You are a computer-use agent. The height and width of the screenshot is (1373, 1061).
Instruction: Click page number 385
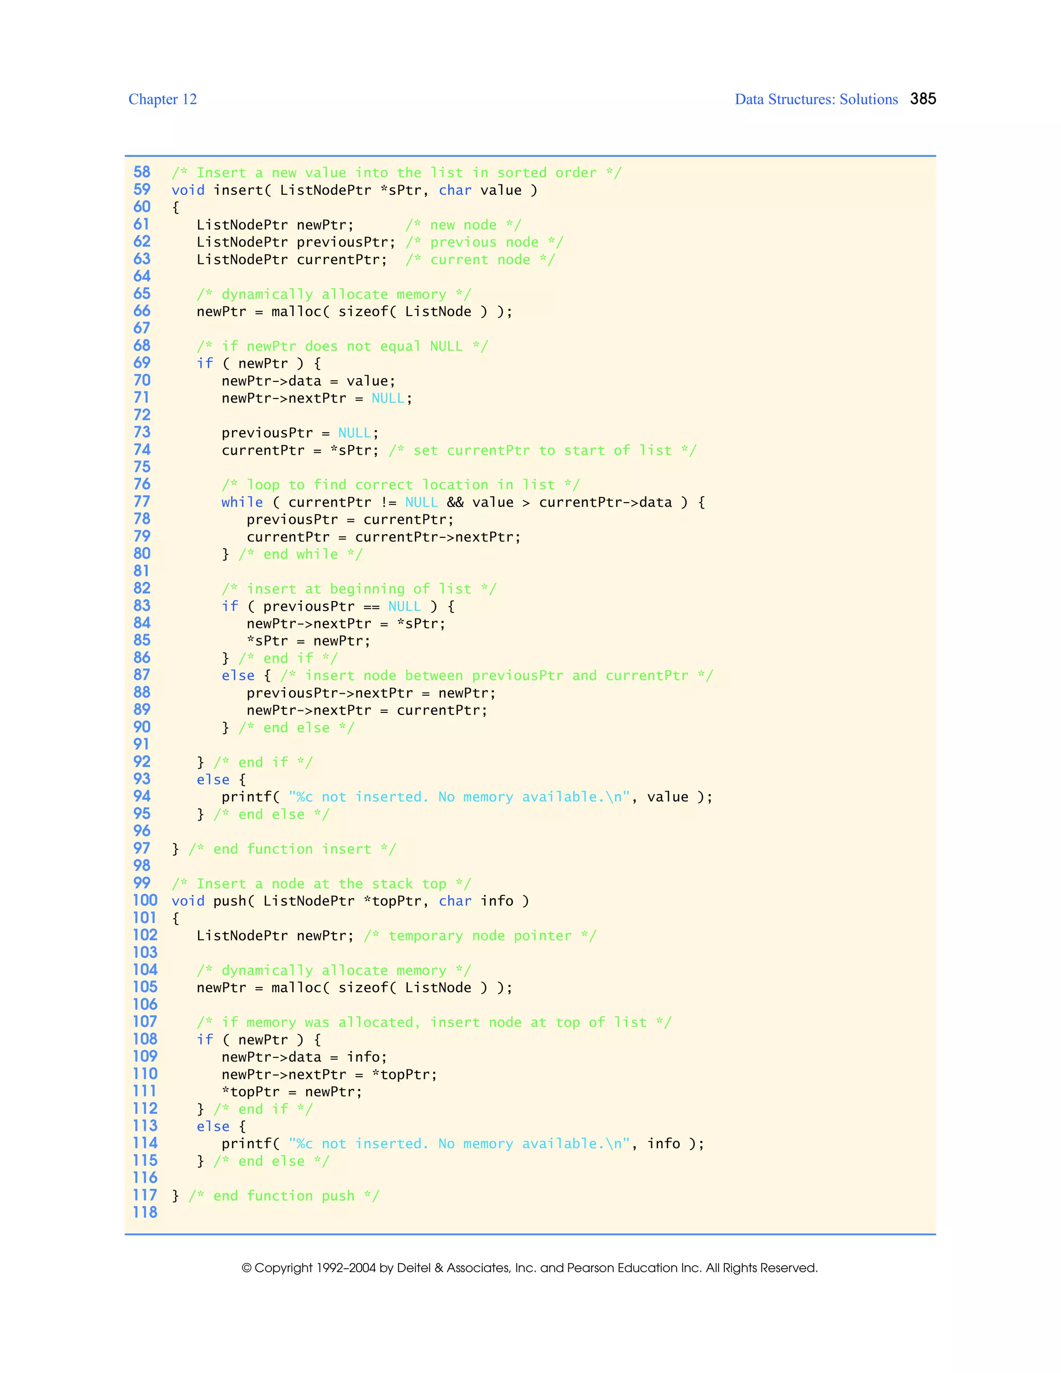(923, 98)
